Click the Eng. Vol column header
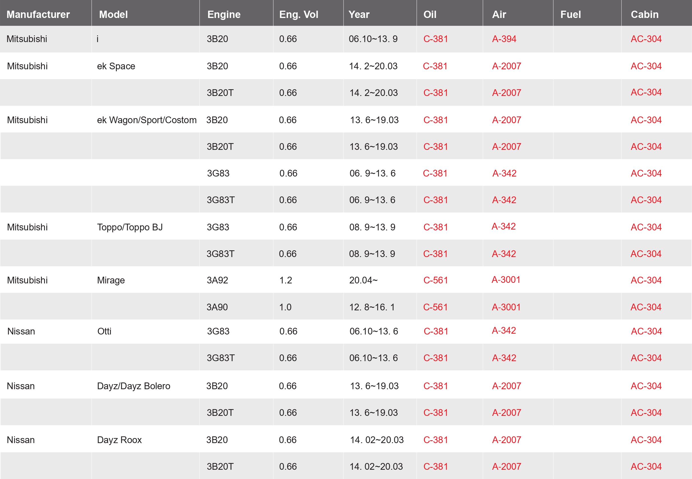692x479 pixels. coord(299,14)
